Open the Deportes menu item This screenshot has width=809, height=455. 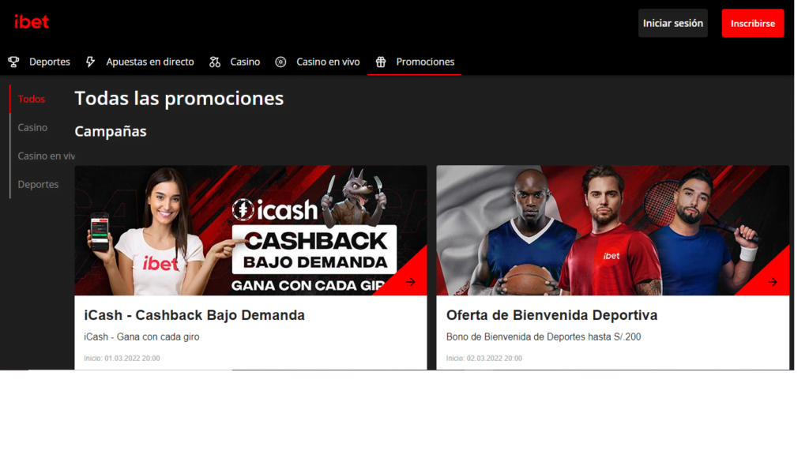[x=50, y=62]
